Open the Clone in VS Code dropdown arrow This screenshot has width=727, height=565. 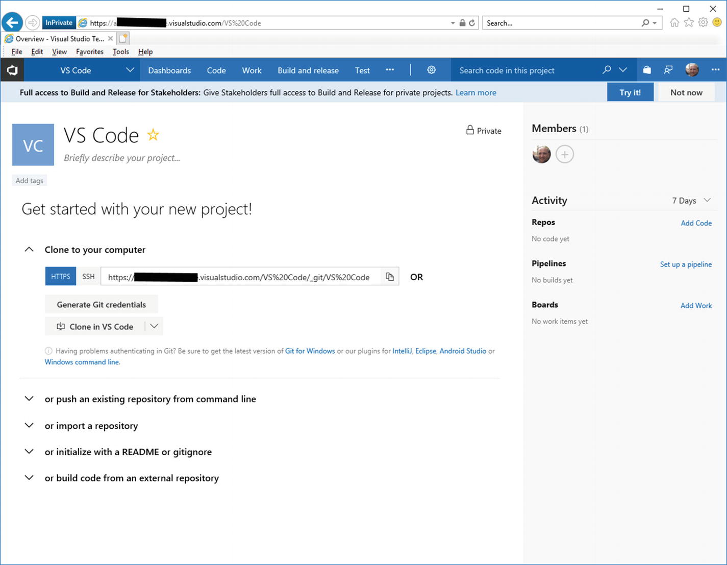pos(154,327)
